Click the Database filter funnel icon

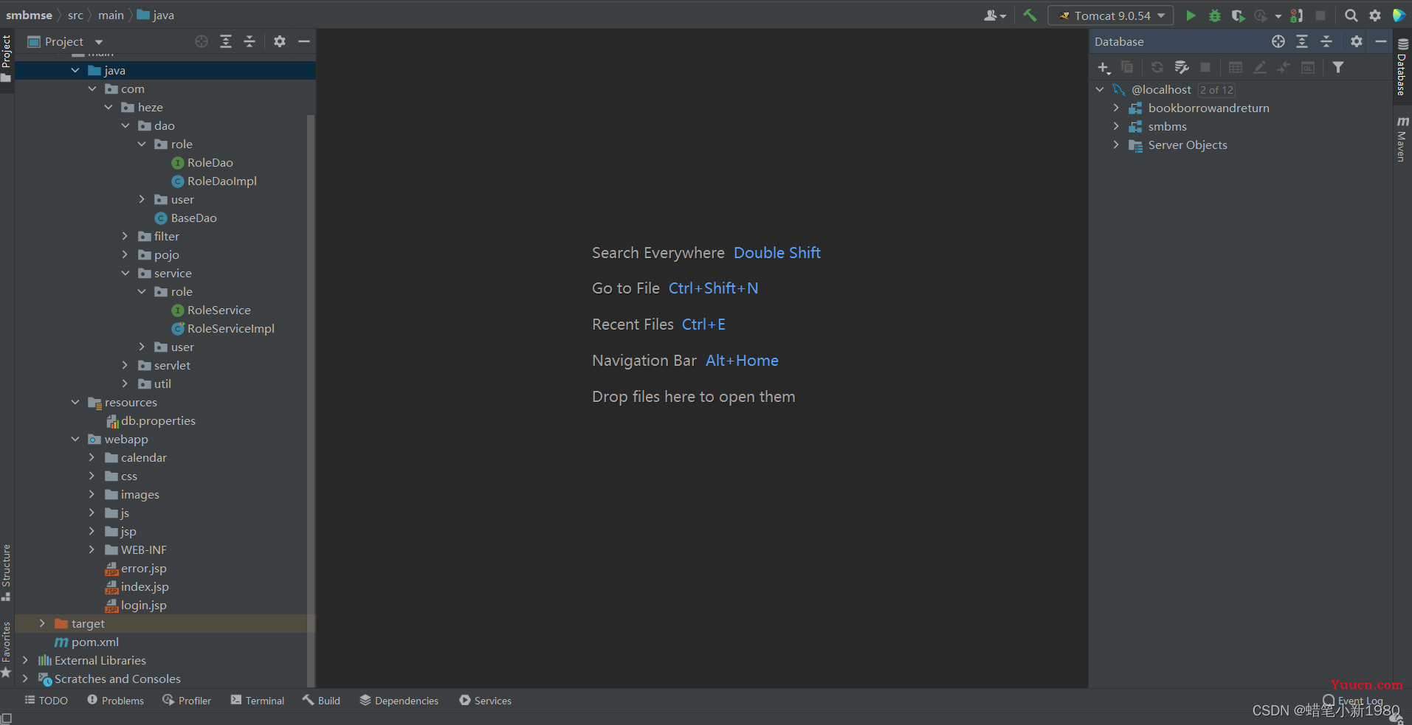pyautogui.click(x=1337, y=67)
